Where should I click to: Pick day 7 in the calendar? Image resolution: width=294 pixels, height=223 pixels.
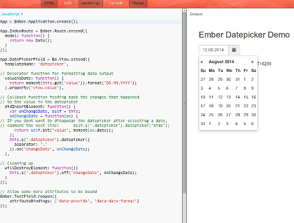(x=236, y=88)
